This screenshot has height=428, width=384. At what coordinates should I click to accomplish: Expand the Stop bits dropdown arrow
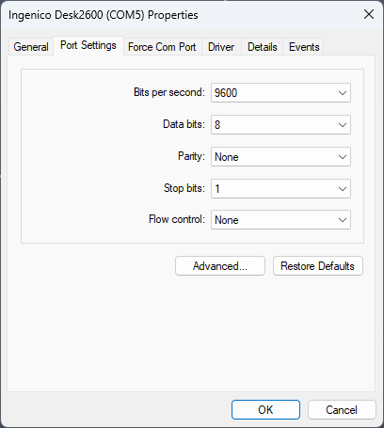coord(343,189)
